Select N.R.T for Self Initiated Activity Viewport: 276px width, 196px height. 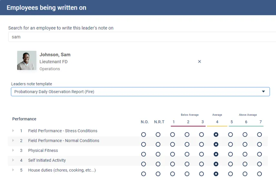[x=158, y=164]
